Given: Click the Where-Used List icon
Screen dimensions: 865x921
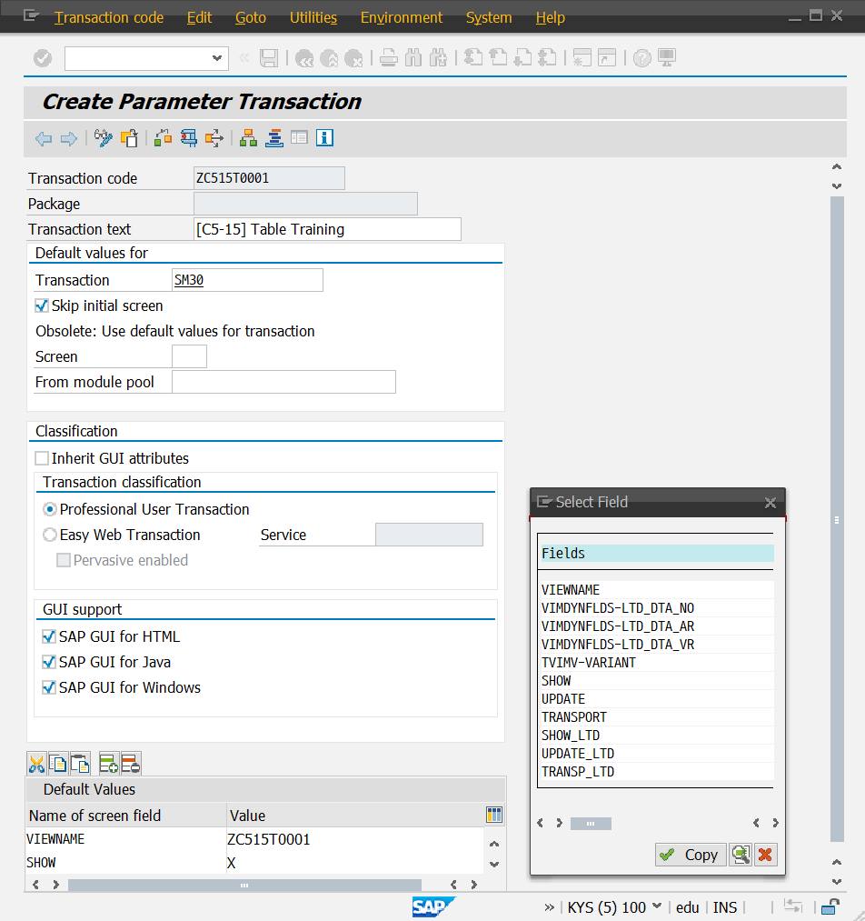Looking at the screenshot, I should tap(164, 138).
